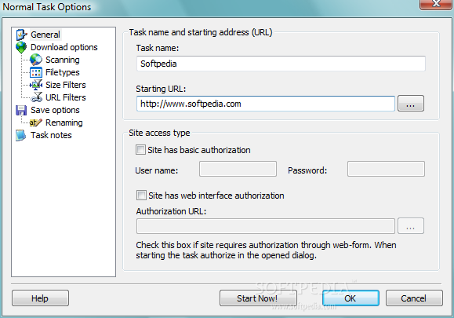Select Scanning tree entry
Image resolution: width=454 pixels, height=318 pixels.
63,60
